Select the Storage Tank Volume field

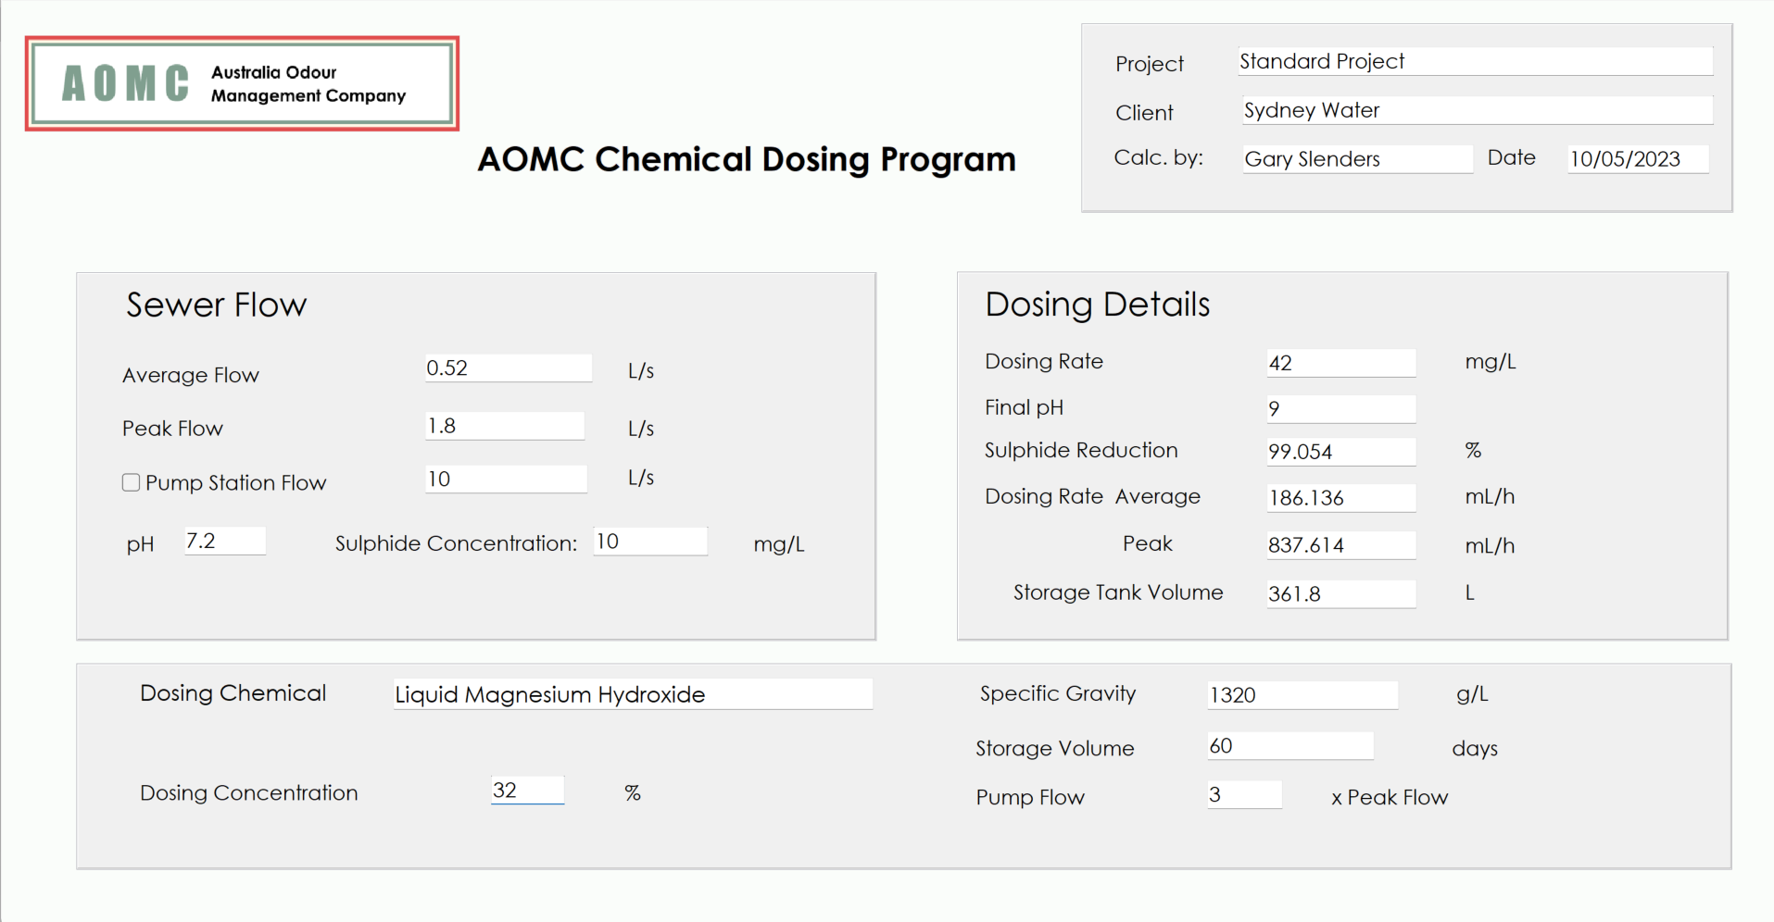(x=1340, y=593)
